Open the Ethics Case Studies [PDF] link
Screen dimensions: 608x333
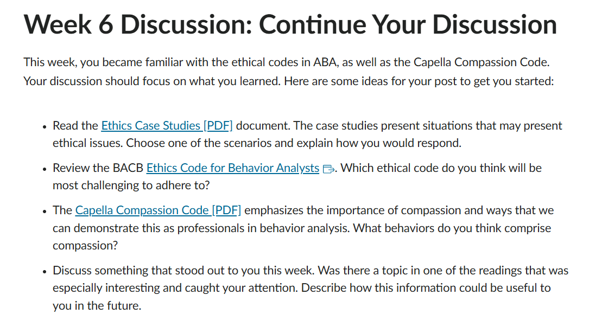pyautogui.click(x=167, y=126)
